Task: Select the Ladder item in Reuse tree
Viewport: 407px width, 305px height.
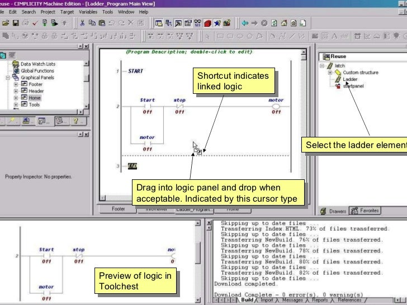Action: coord(350,79)
